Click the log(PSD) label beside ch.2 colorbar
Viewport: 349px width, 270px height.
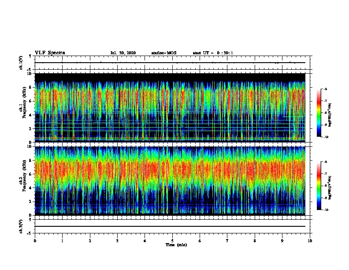(x=330, y=187)
